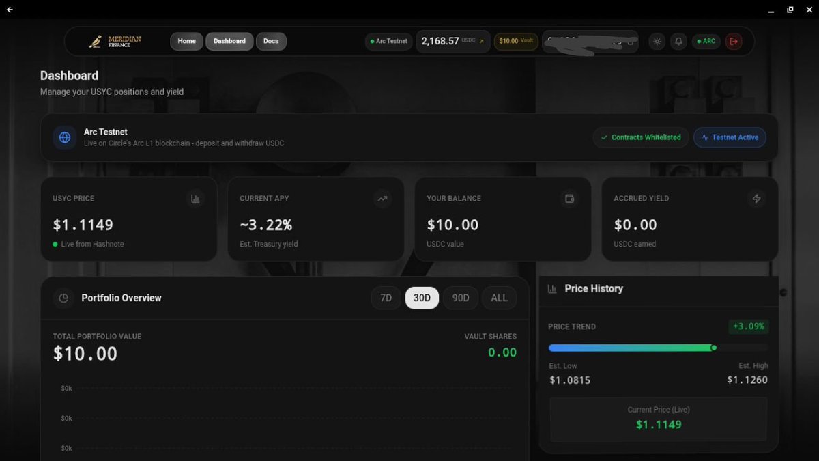Click the $10.00 USDC value balance

pyautogui.click(x=452, y=225)
